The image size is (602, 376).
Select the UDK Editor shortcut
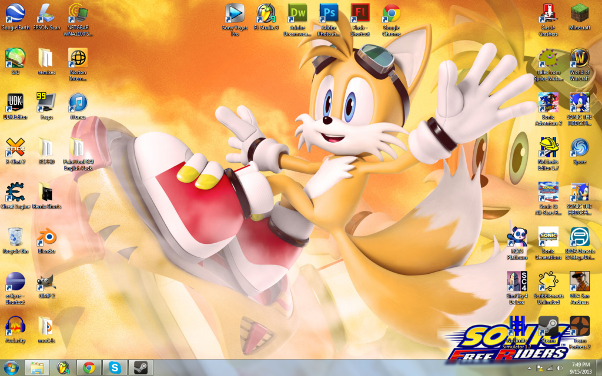point(15,106)
